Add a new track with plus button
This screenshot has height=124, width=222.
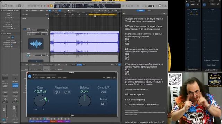point(23,14)
